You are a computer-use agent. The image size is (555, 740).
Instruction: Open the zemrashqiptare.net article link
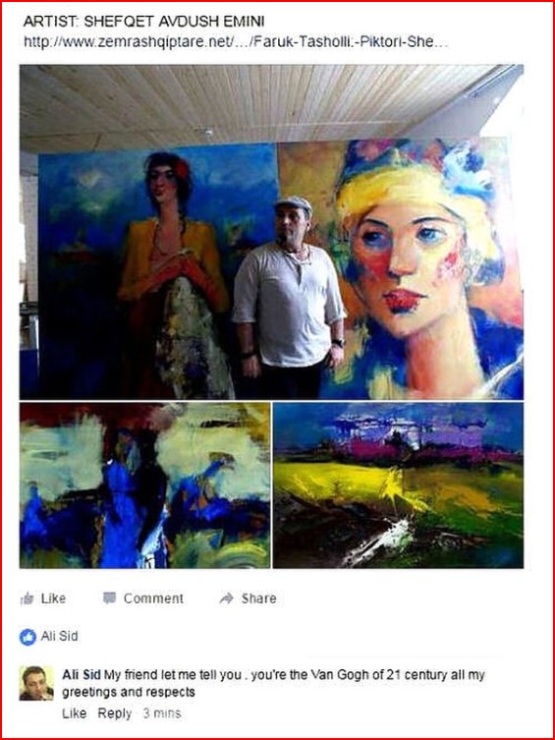[236, 41]
